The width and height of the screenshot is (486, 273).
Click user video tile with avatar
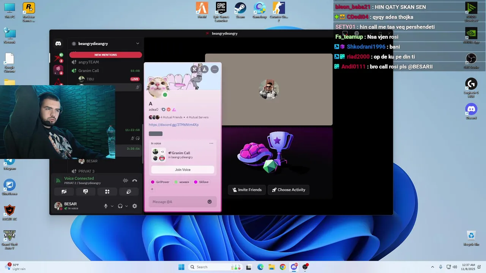(x=269, y=89)
